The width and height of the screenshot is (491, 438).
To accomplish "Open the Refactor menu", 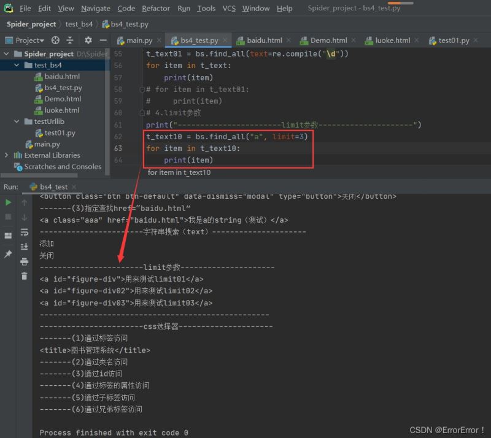I will tap(155, 9).
